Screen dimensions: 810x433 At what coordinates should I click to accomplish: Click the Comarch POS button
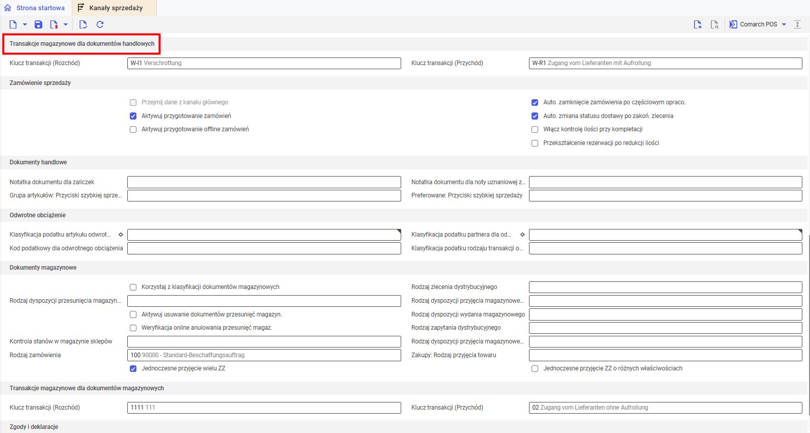753,24
